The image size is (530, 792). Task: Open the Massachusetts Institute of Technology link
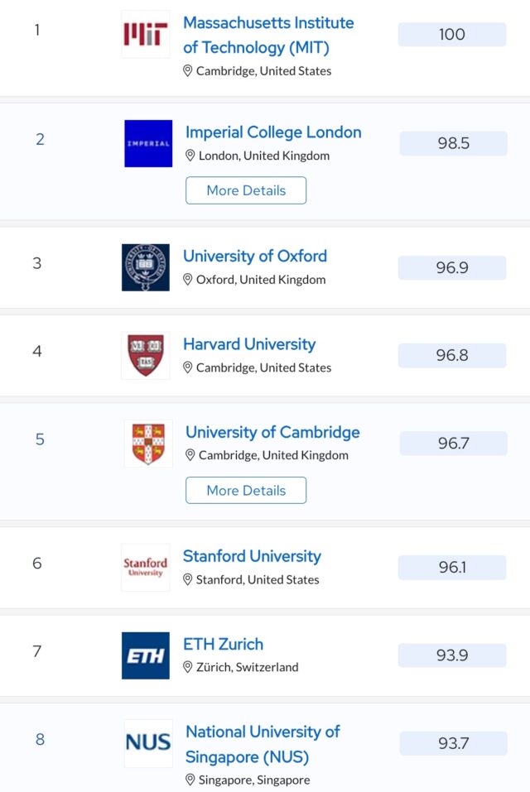coord(268,35)
